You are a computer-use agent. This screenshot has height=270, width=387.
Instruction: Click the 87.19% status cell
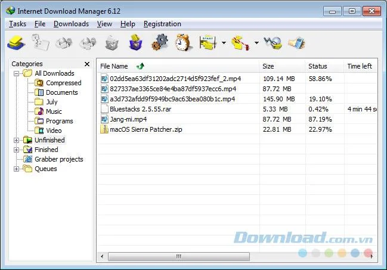click(320, 119)
